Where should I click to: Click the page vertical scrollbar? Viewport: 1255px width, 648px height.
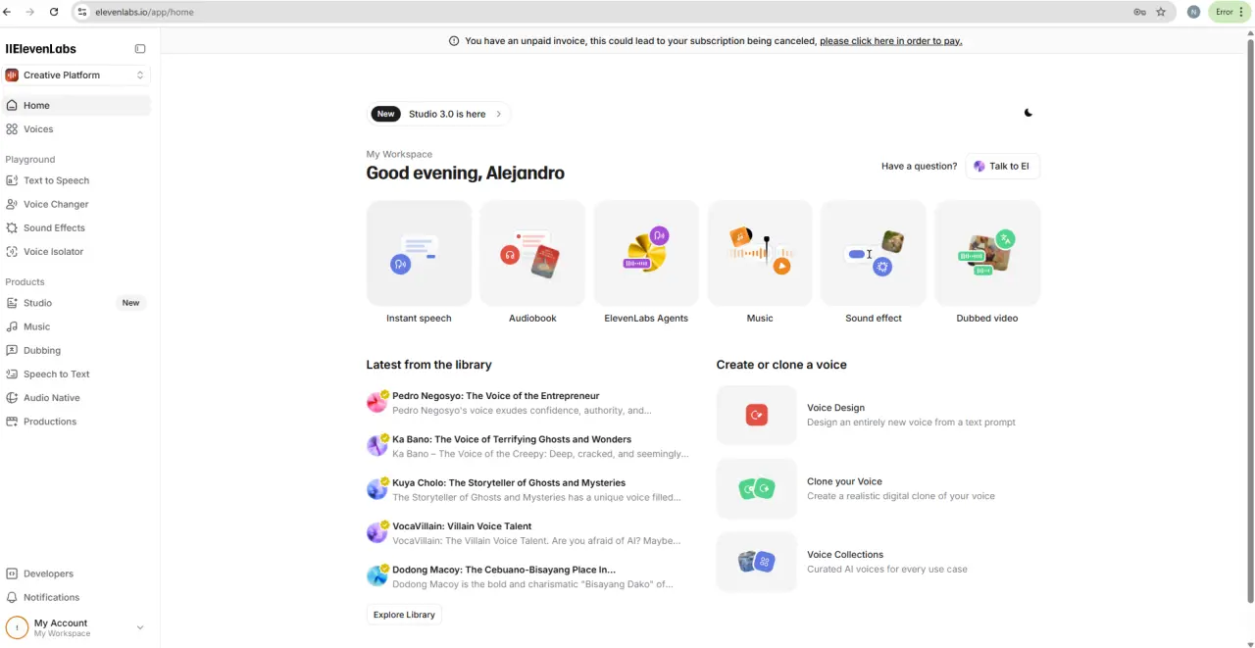click(1250, 319)
